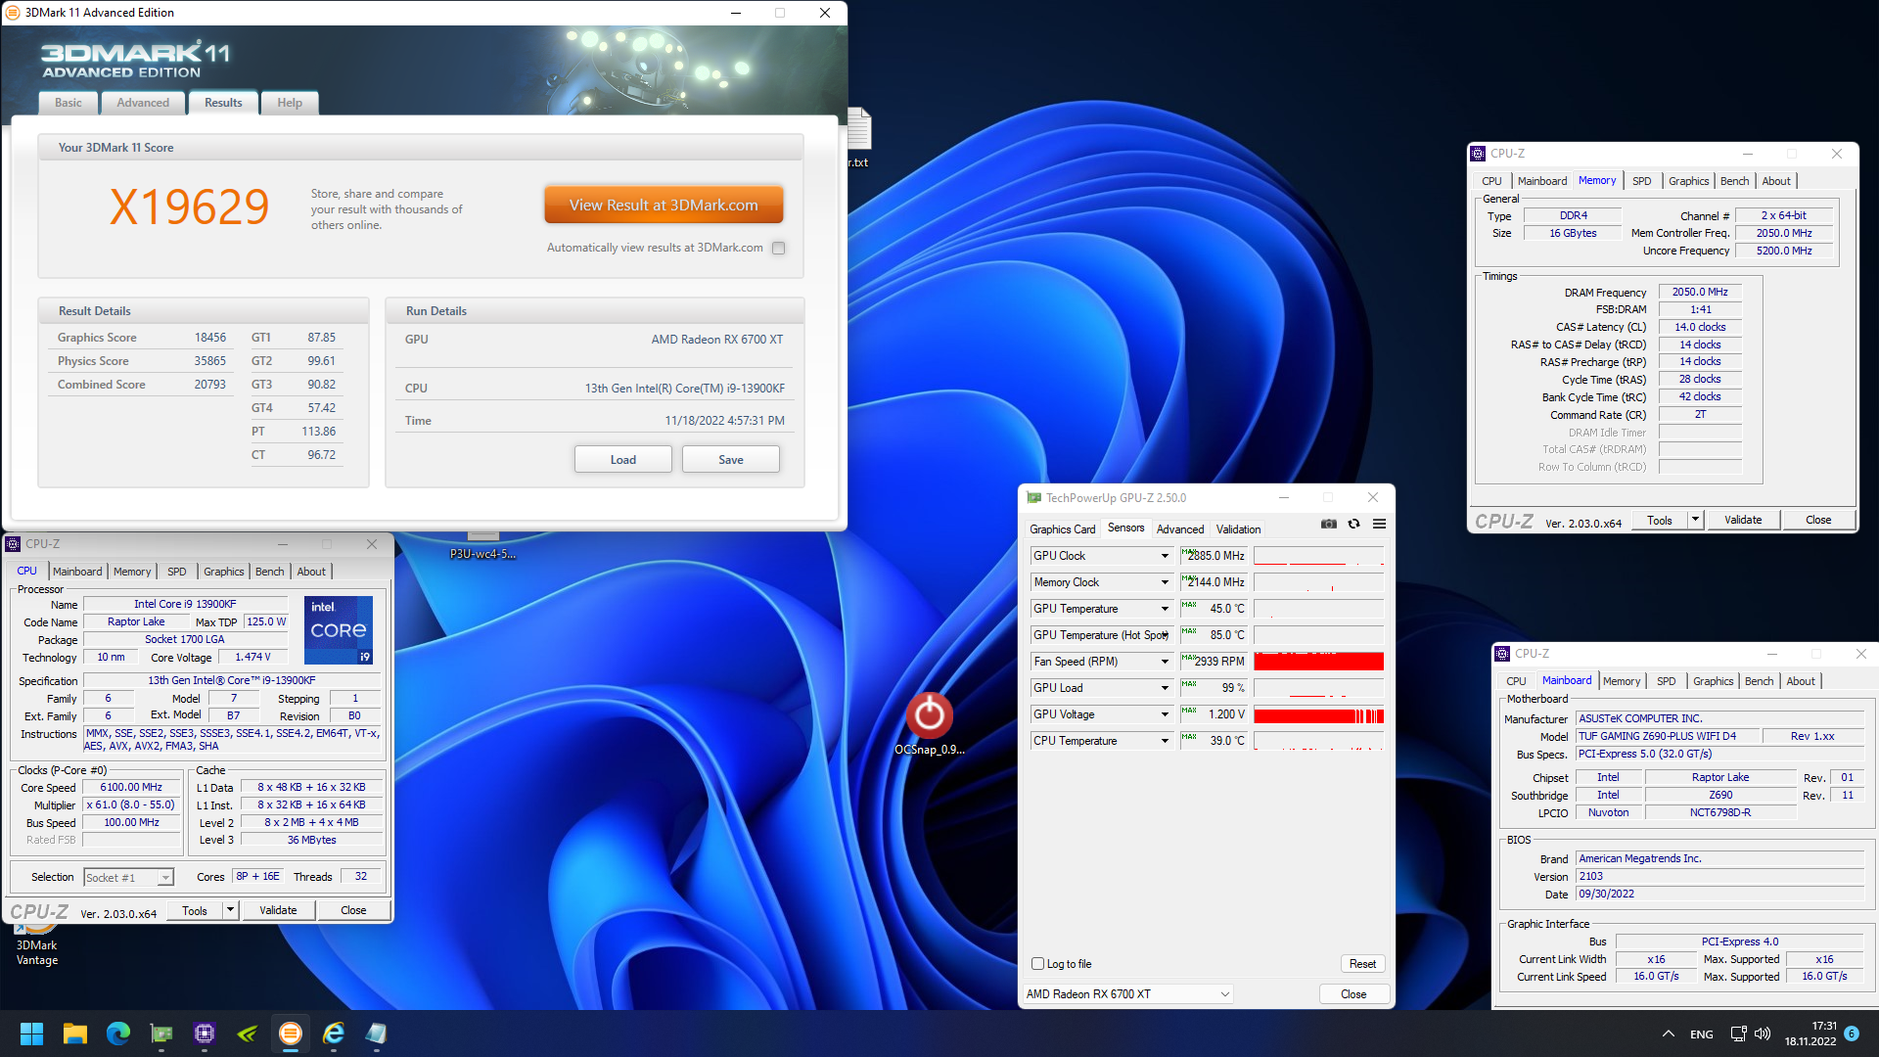1879x1057 pixels.
Task: Open the GPU Temperature (Hot Spot) dropdown
Action: pos(1165,635)
